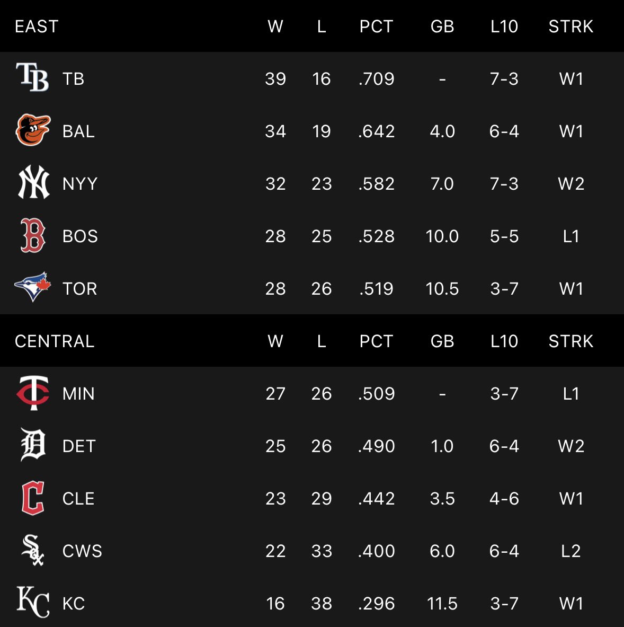The width and height of the screenshot is (624, 627).
Task: Sort by PCT column in EAST table
Action: (x=376, y=27)
